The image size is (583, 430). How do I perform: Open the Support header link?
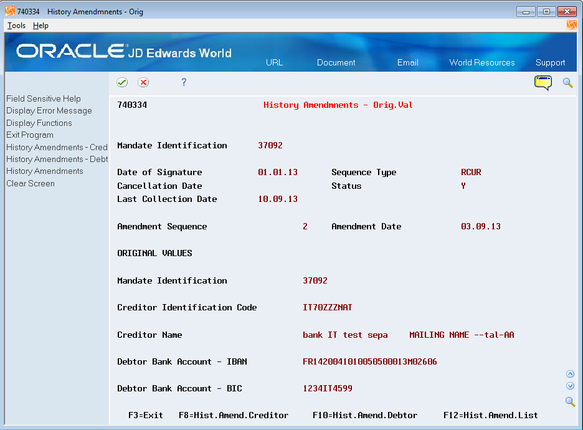pyautogui.click(x=550, y=62)
